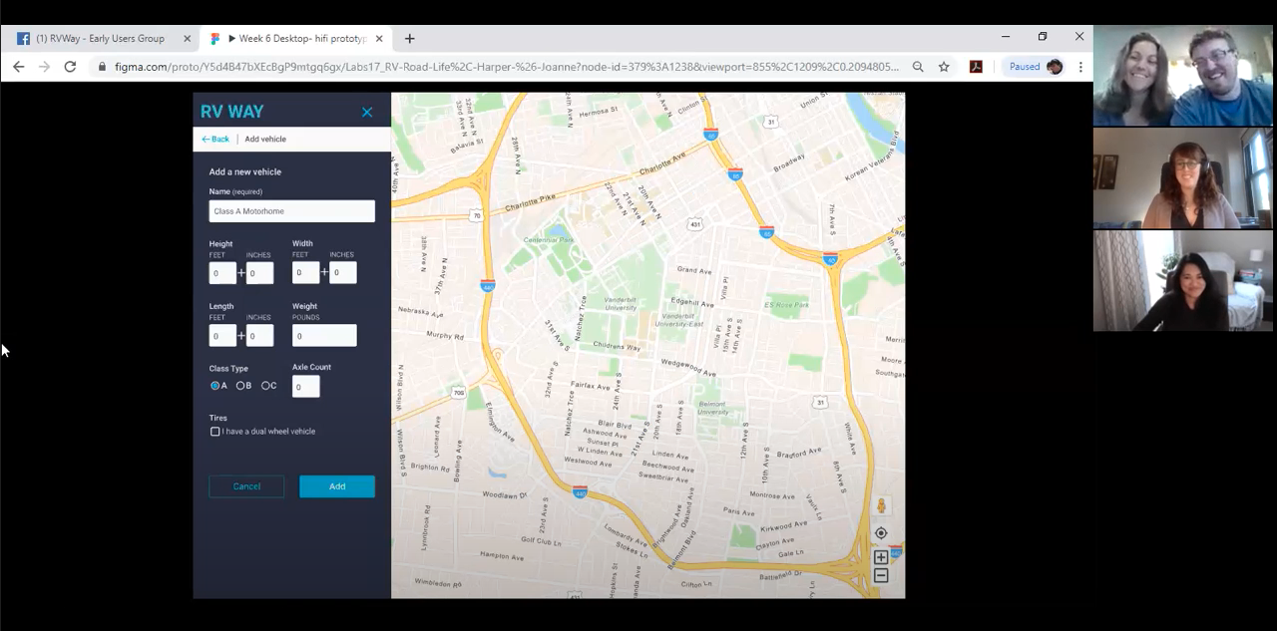The height and width of the screenshot is (631, 1277).
Task: Check the dual wheel vehicle checkbox
Action: point(214,432)
